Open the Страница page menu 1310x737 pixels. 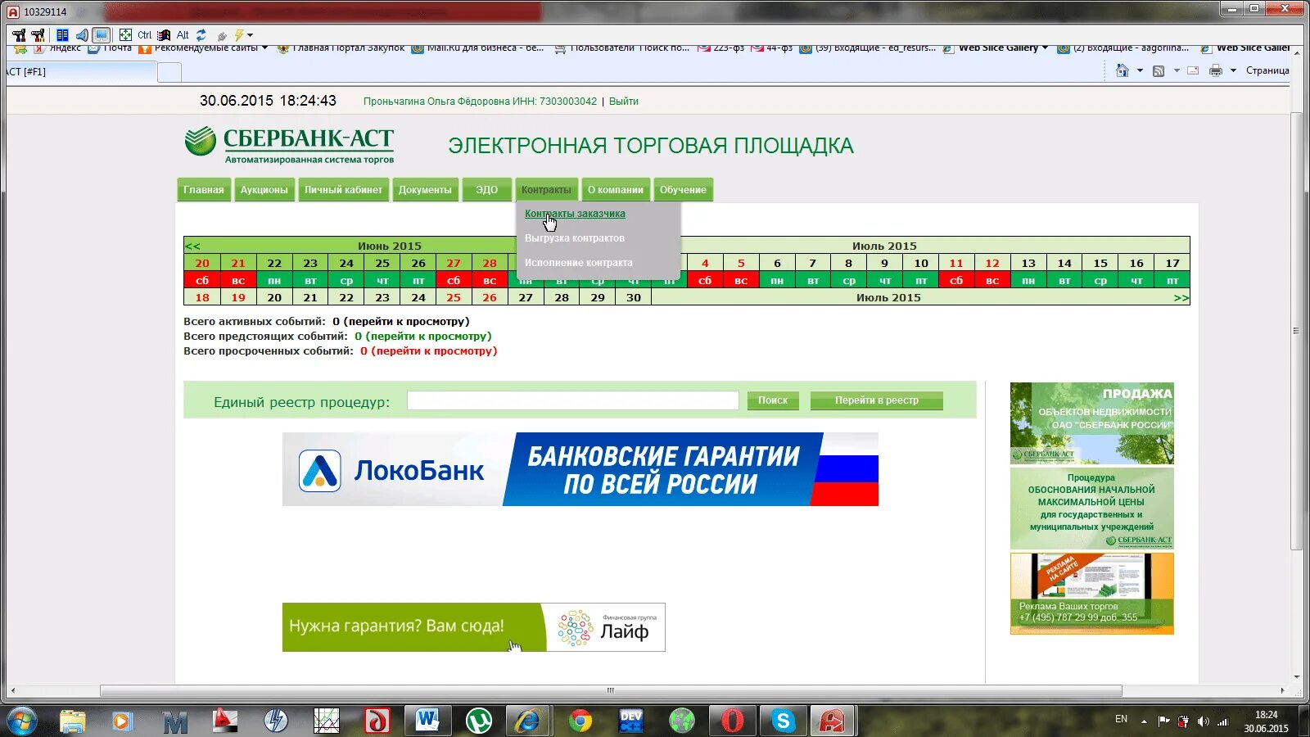pos(1267,70)
